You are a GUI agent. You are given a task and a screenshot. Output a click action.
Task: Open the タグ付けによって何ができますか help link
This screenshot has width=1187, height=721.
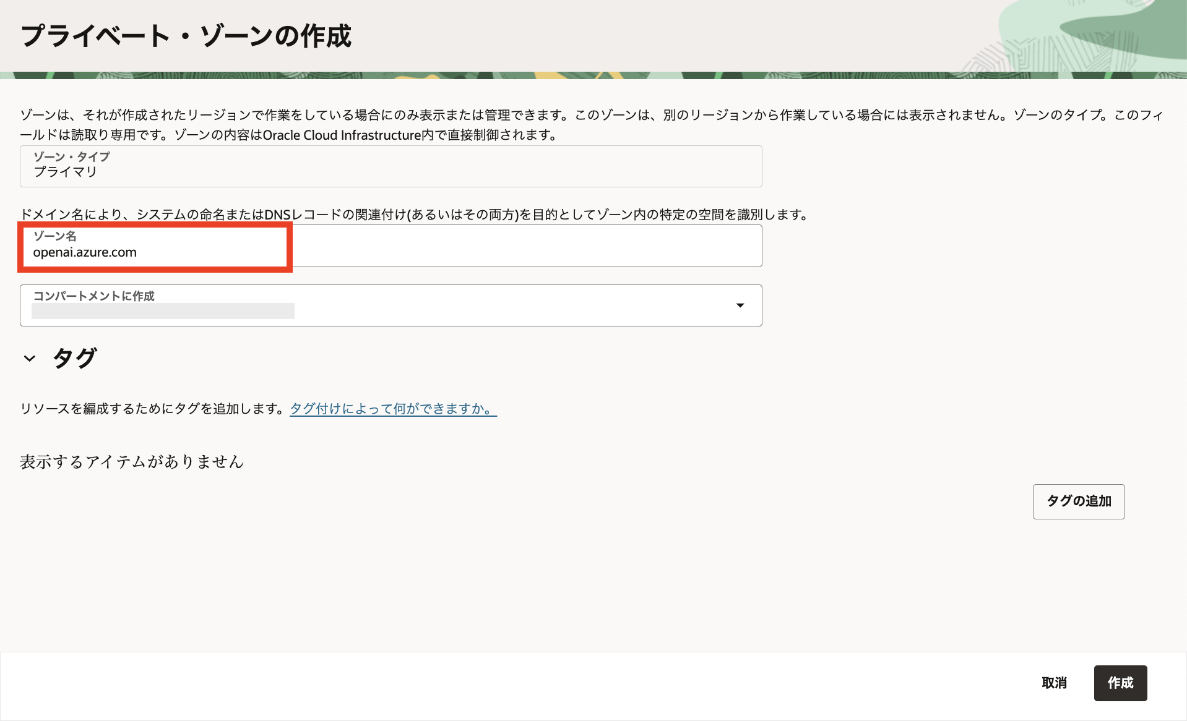click(392, 408)
